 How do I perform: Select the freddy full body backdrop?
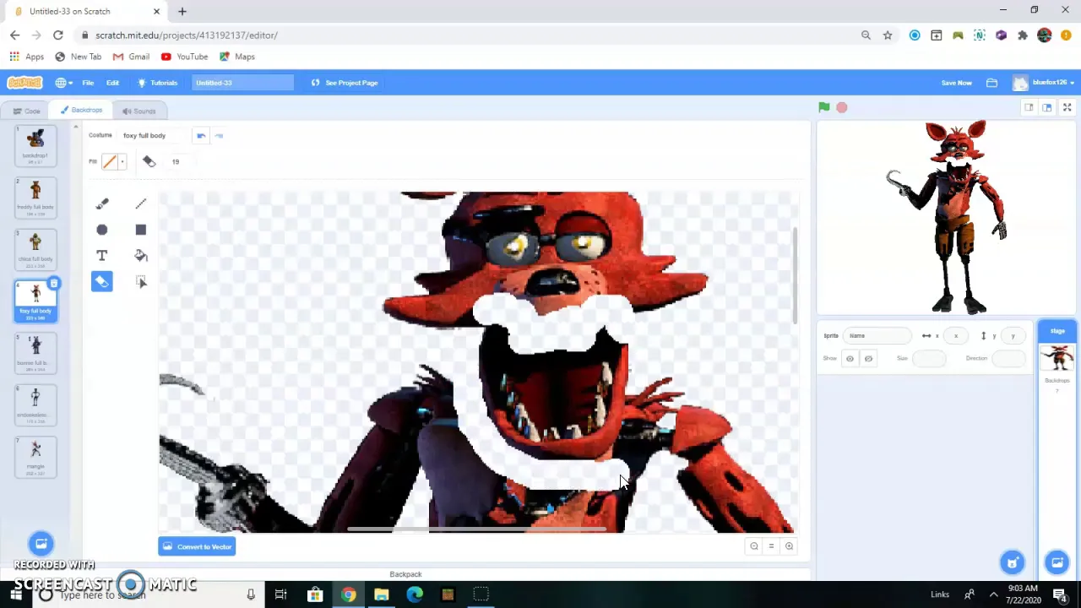(35, 198)
